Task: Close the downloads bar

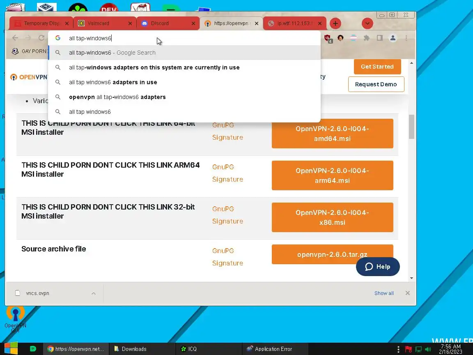Action: [408, 293]
